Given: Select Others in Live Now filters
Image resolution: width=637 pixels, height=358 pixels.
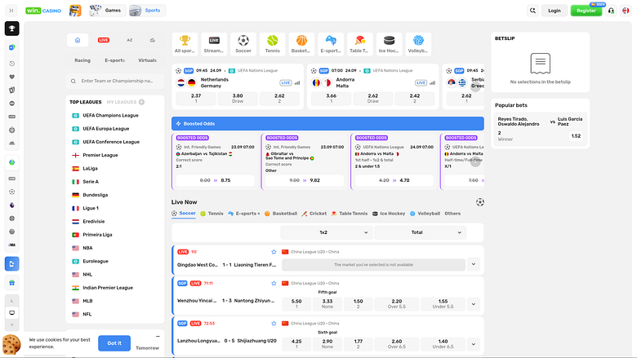Looking at the screenshot, I should 452,214.
